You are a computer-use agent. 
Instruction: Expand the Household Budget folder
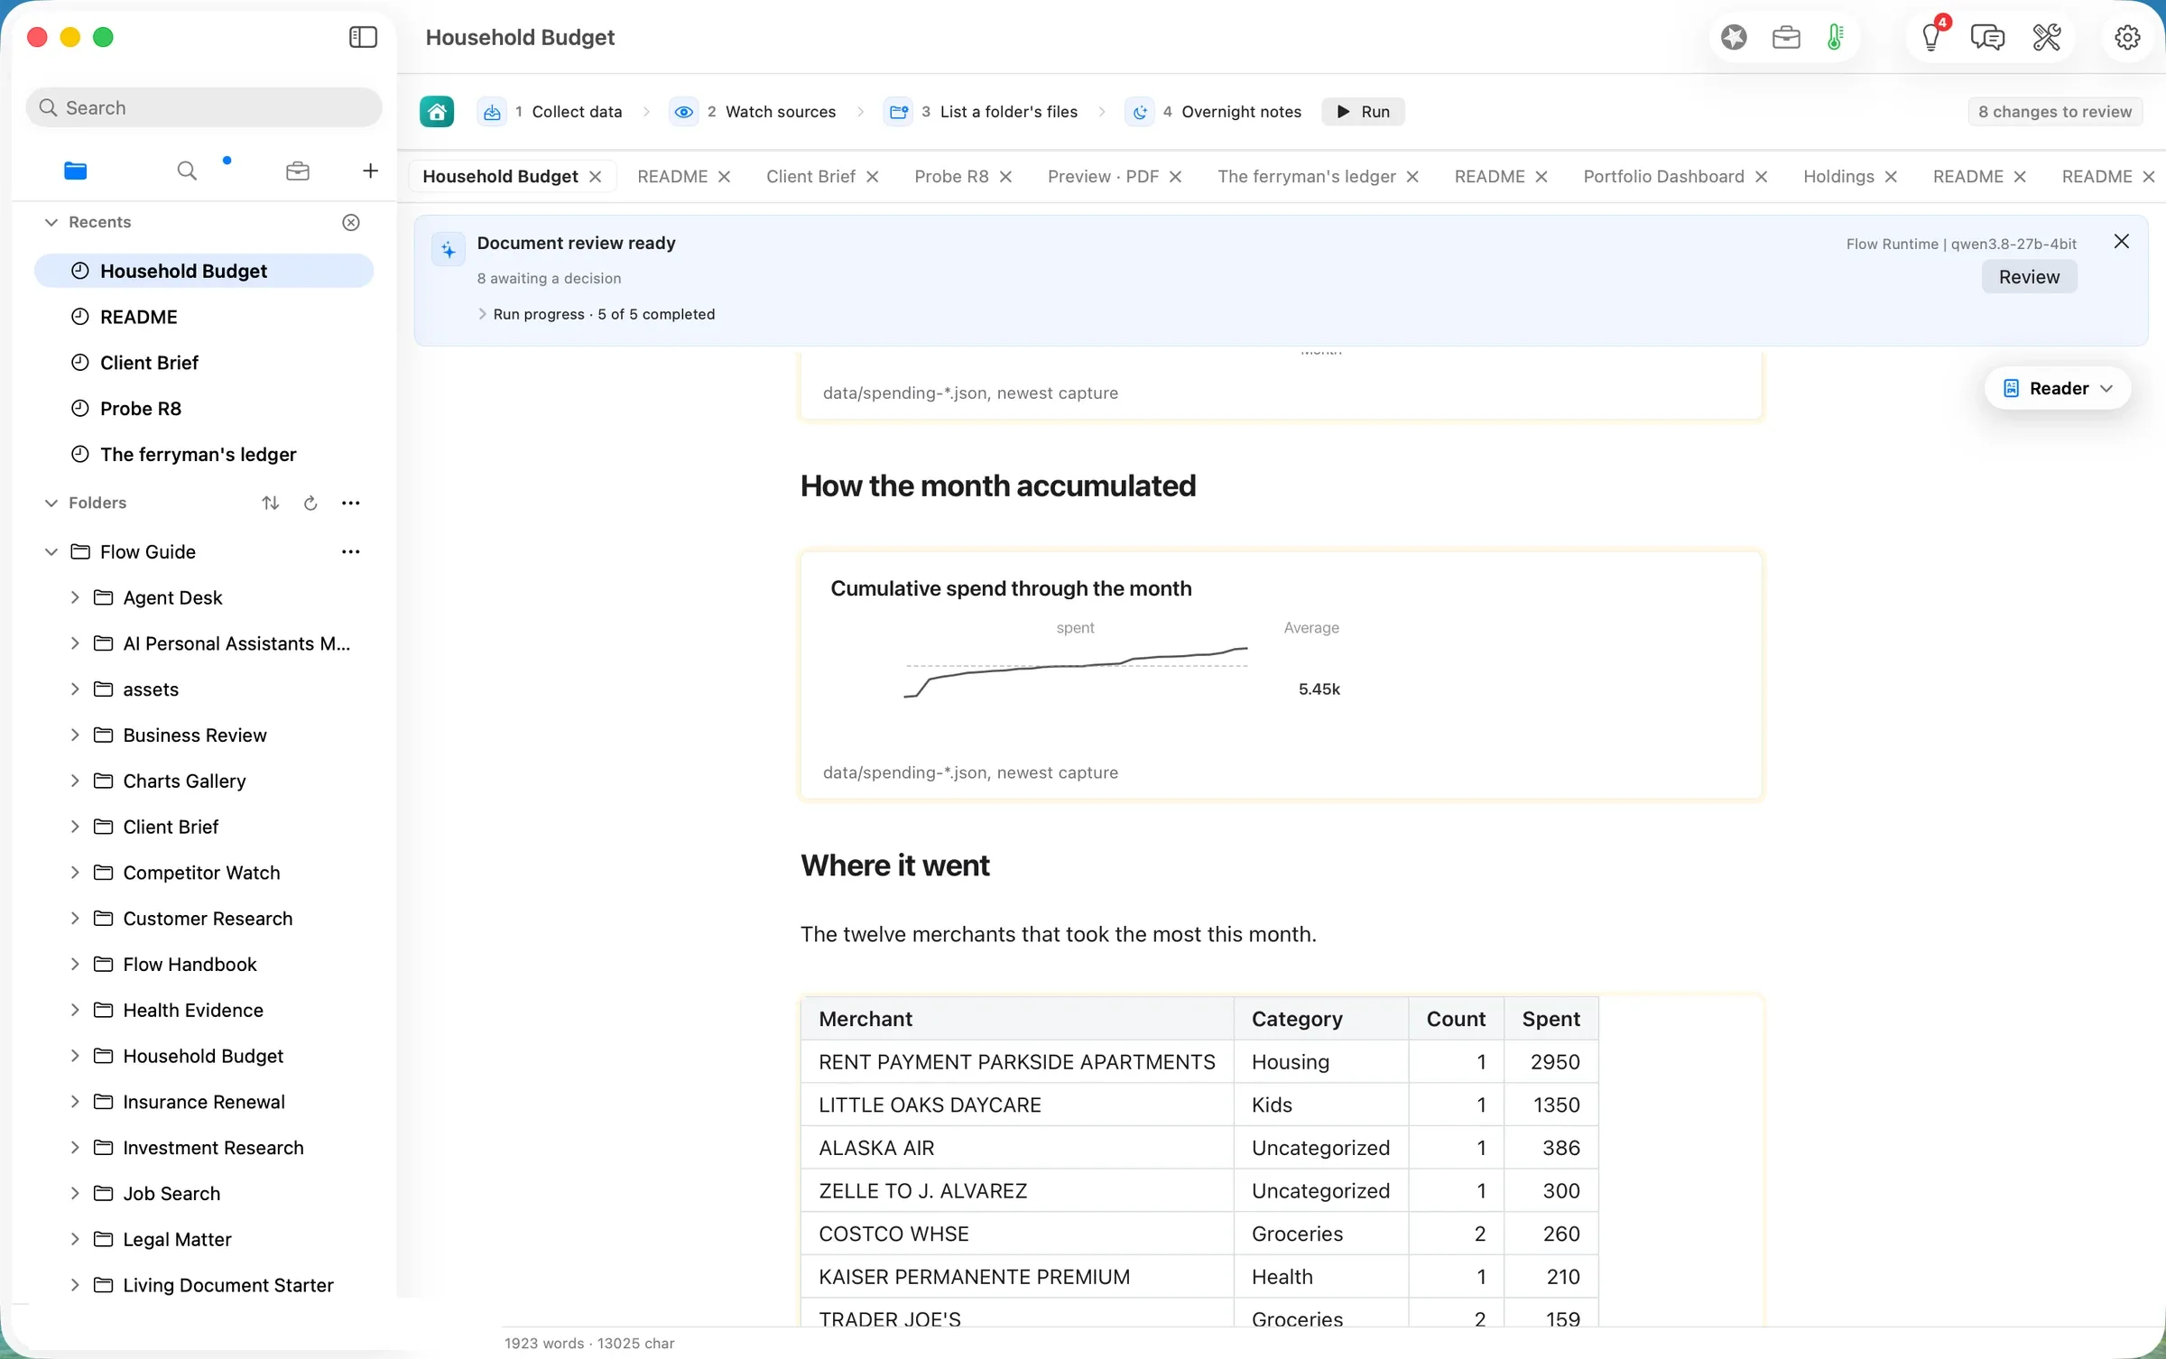click(x=75, y=1056)
